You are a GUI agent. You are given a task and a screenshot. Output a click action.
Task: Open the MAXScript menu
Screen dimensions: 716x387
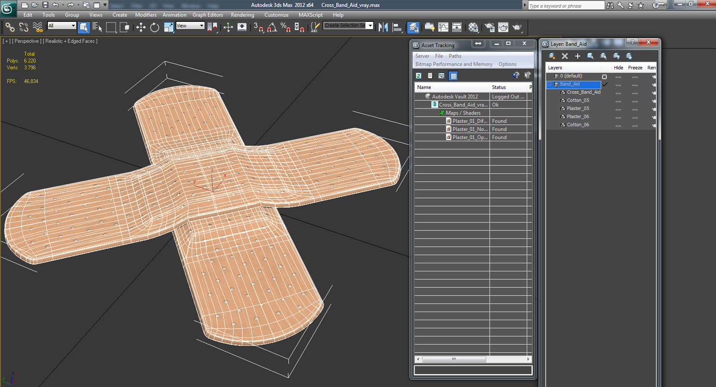tap(311, 15)
